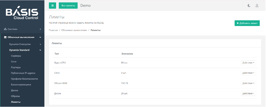Open Облачные вычисления breadcrumb link
This screenshot has height=107, width=266.
click(74, 30)
